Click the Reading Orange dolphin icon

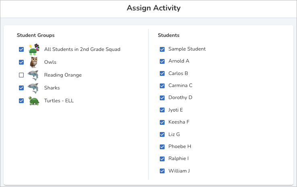click(33, 75)
